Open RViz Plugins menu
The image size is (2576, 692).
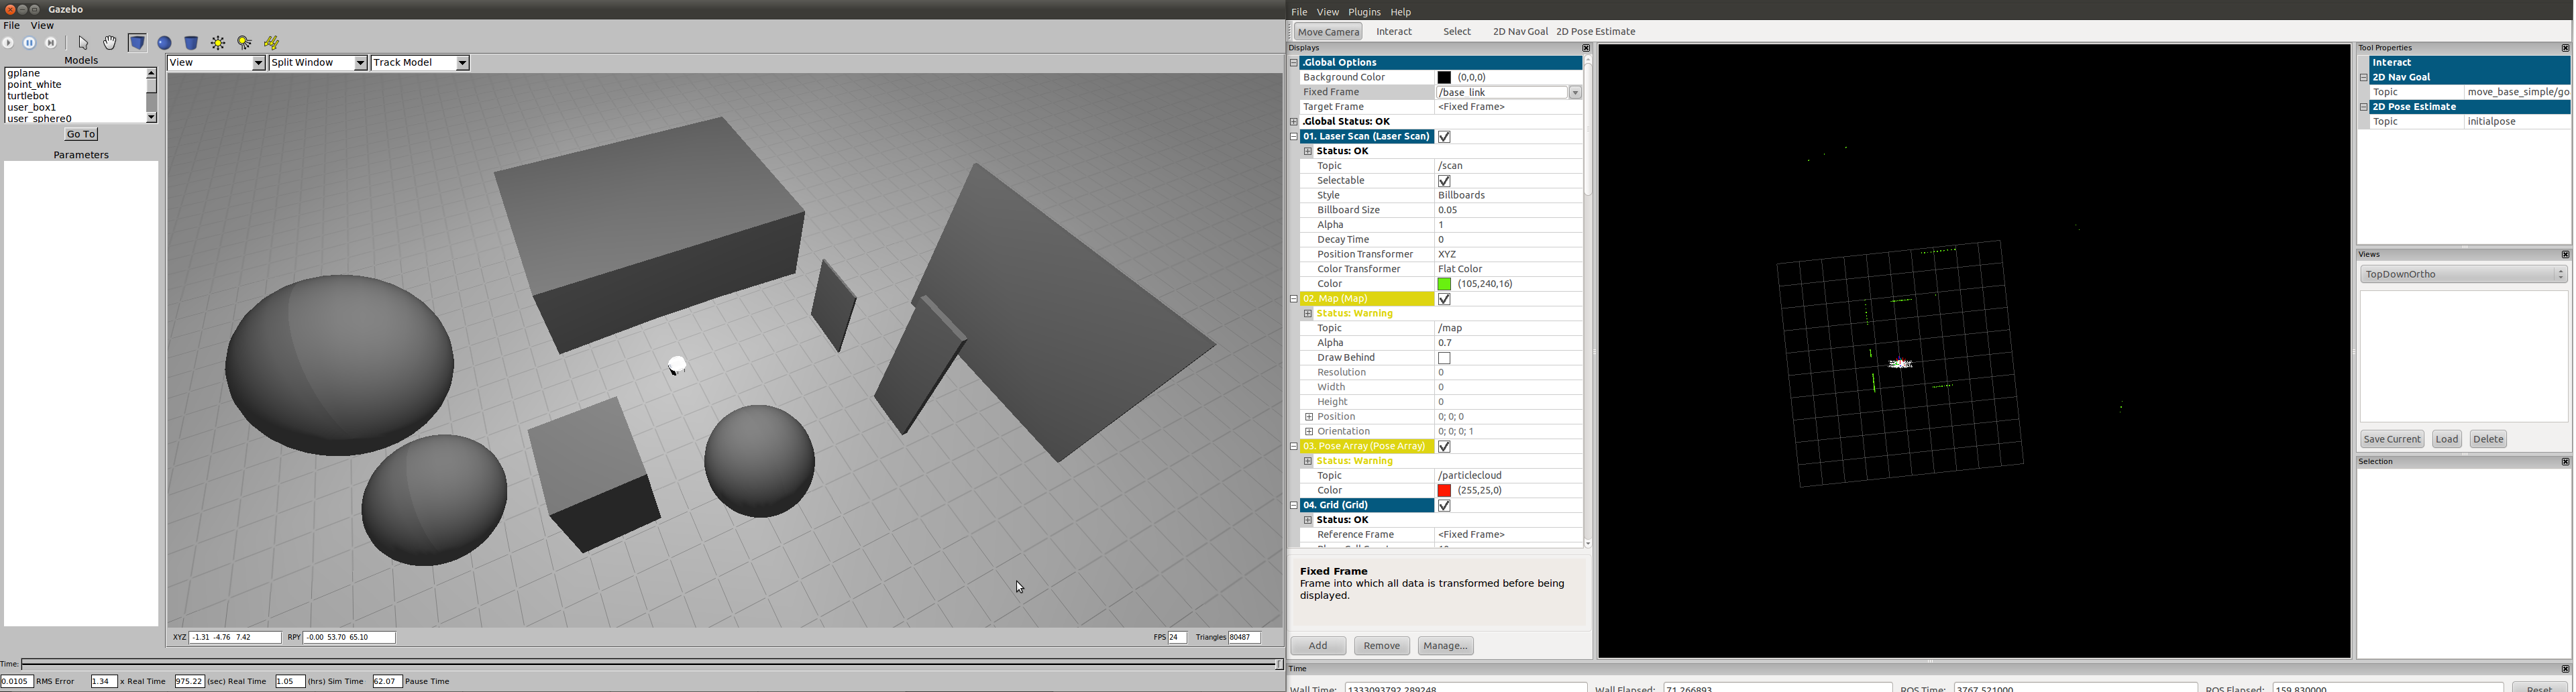coord(1365,12)
